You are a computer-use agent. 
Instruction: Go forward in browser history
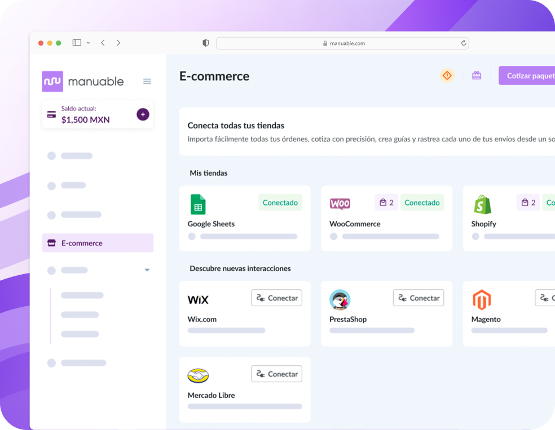[118, 43]
